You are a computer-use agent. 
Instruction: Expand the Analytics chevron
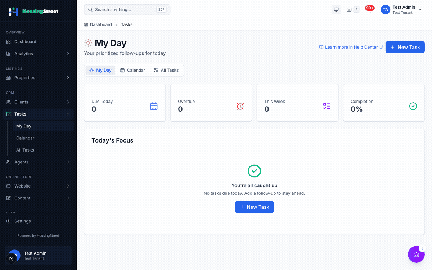pos(68,54)
